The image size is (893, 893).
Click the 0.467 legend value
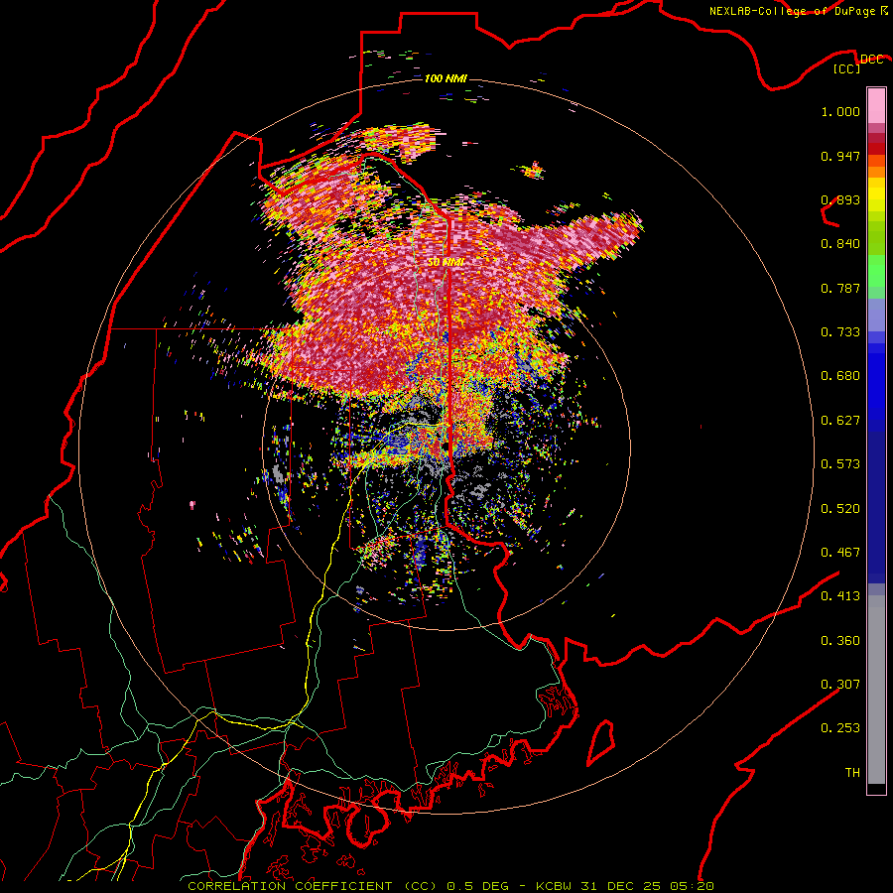pos(840,553)
